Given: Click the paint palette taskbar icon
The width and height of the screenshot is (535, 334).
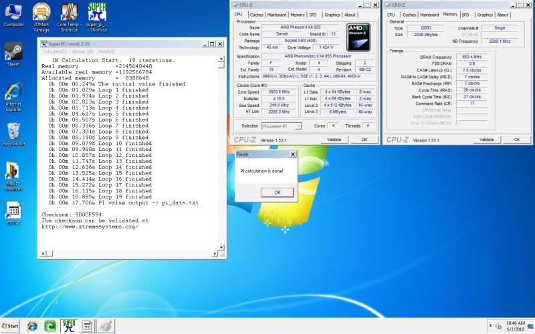Looking at the screenshot, I should point(106,326).
